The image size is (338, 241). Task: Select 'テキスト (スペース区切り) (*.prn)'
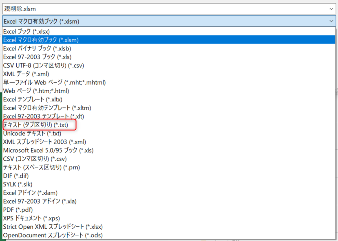coord(169,167)
